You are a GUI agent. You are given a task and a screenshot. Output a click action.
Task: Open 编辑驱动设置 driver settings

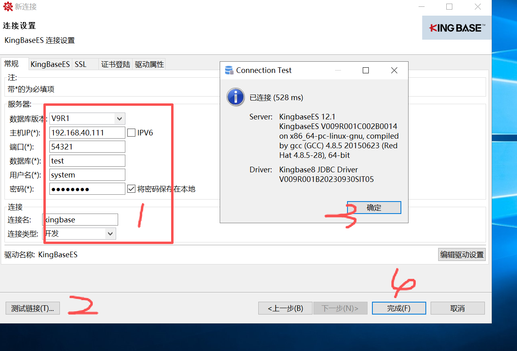click(x=462, y=254)
